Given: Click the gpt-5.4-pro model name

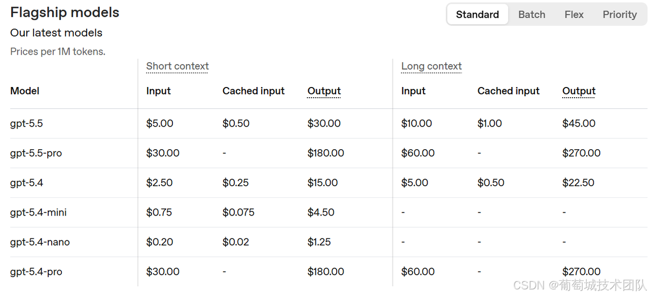Looking at the screenshot, I should coord(36,272).
